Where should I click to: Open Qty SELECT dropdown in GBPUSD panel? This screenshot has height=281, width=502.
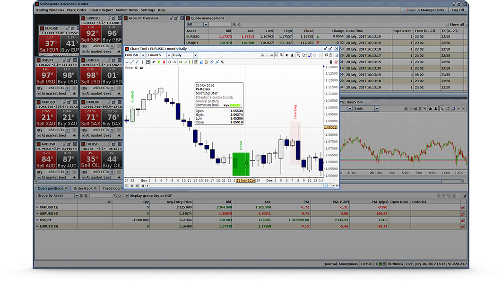(112, 46)
